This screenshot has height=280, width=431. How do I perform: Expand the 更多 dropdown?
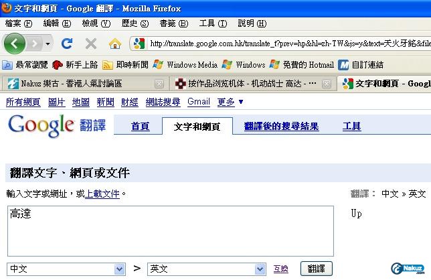point(230,102)
